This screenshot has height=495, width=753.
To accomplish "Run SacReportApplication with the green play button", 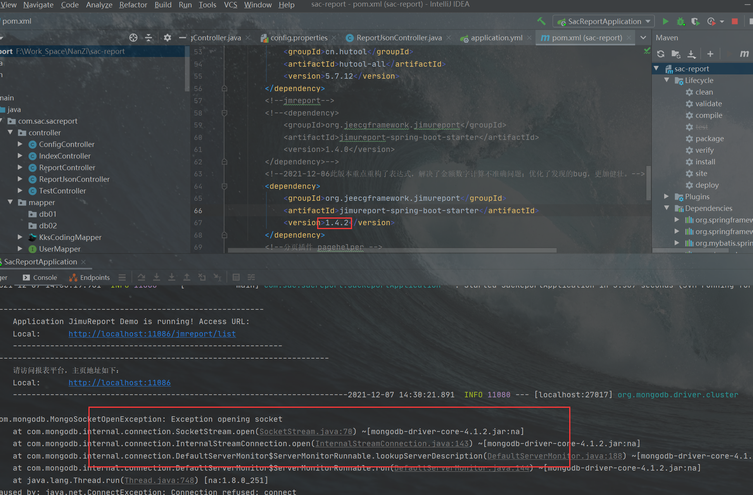I will tap(665, 21).
